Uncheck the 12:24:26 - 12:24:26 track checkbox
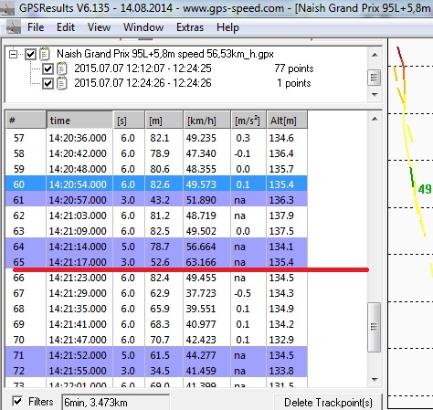433x410 pixels. pyautogui.click(x=48, y=83)
